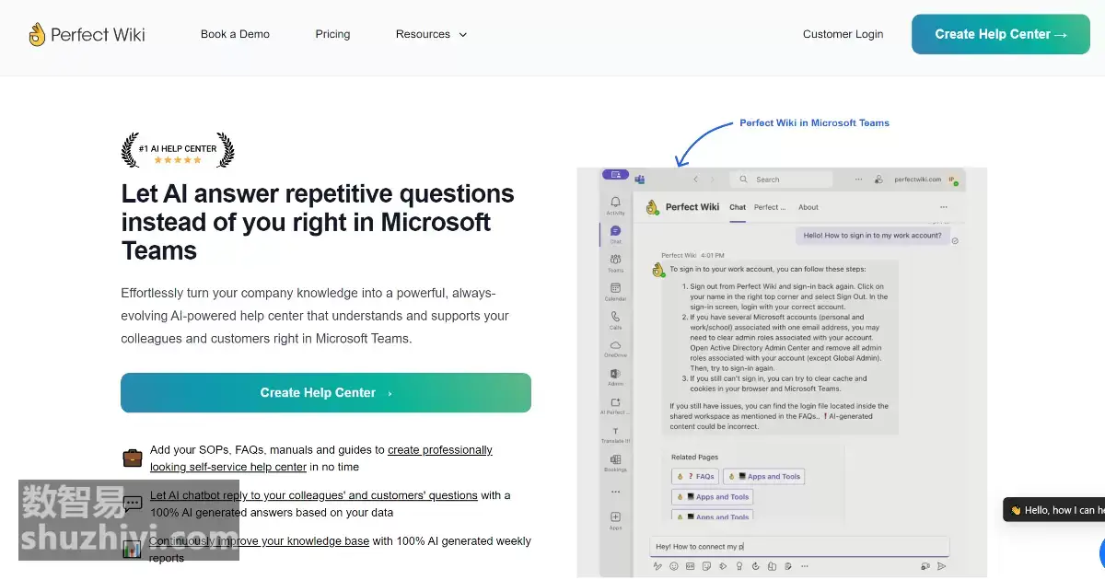This screenshot has height=580, width=1105.
Task: Click the chat message compose box
Action: 798,546
